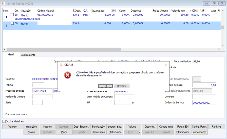Click grid vertical scroll up arrow
Screen dimensions: 227x139
point(223,11)
